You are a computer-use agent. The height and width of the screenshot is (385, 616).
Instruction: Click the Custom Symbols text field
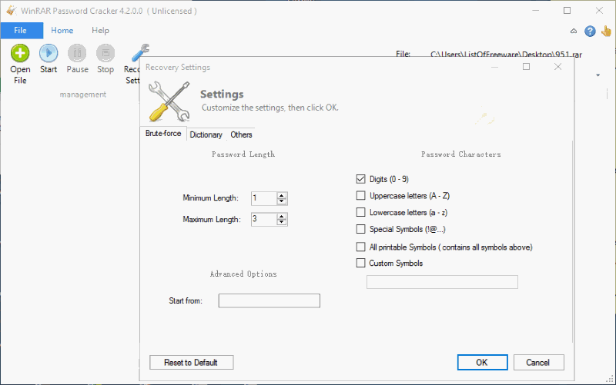(x=442, y=282)
